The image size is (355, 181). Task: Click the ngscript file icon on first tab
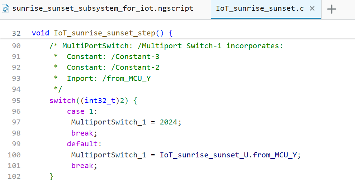(x=6, y=9)
